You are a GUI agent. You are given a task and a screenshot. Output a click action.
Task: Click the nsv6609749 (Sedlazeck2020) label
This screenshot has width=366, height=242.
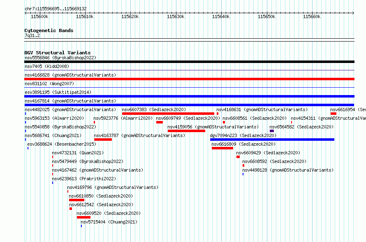pos(188,118)
